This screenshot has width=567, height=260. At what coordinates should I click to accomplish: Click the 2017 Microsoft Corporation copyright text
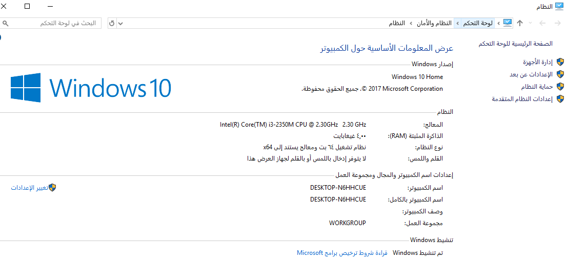[x=372, y=89]
